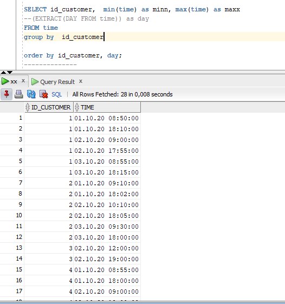This screenshot has width=285, height=304.
Task: Select the cell 01.10.20 09:10:00
Action: click(x=107, y=183)
